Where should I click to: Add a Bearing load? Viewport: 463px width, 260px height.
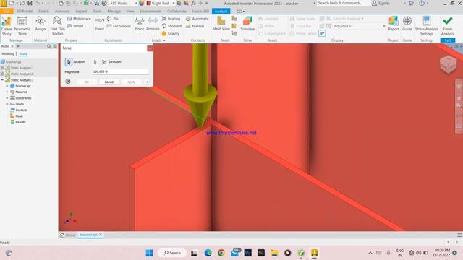(171, 19)
